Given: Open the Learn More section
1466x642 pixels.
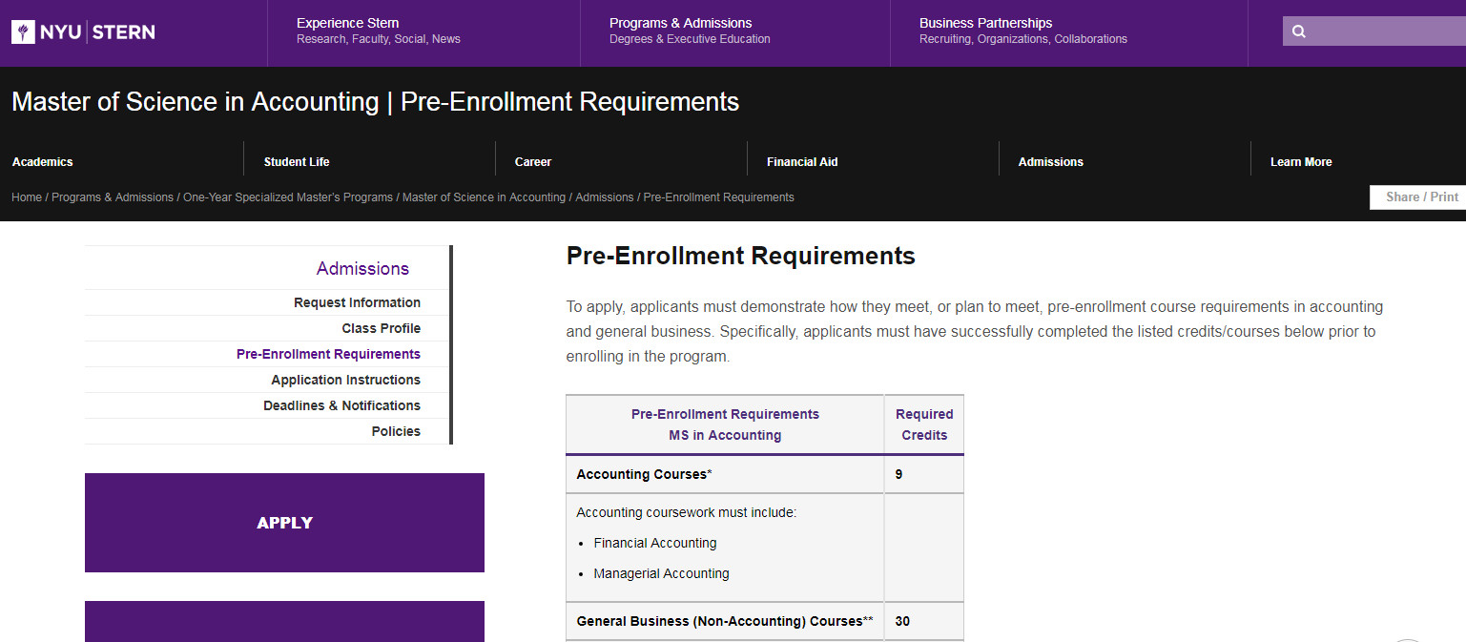Looking at the screenshot, I should 1301,162.
